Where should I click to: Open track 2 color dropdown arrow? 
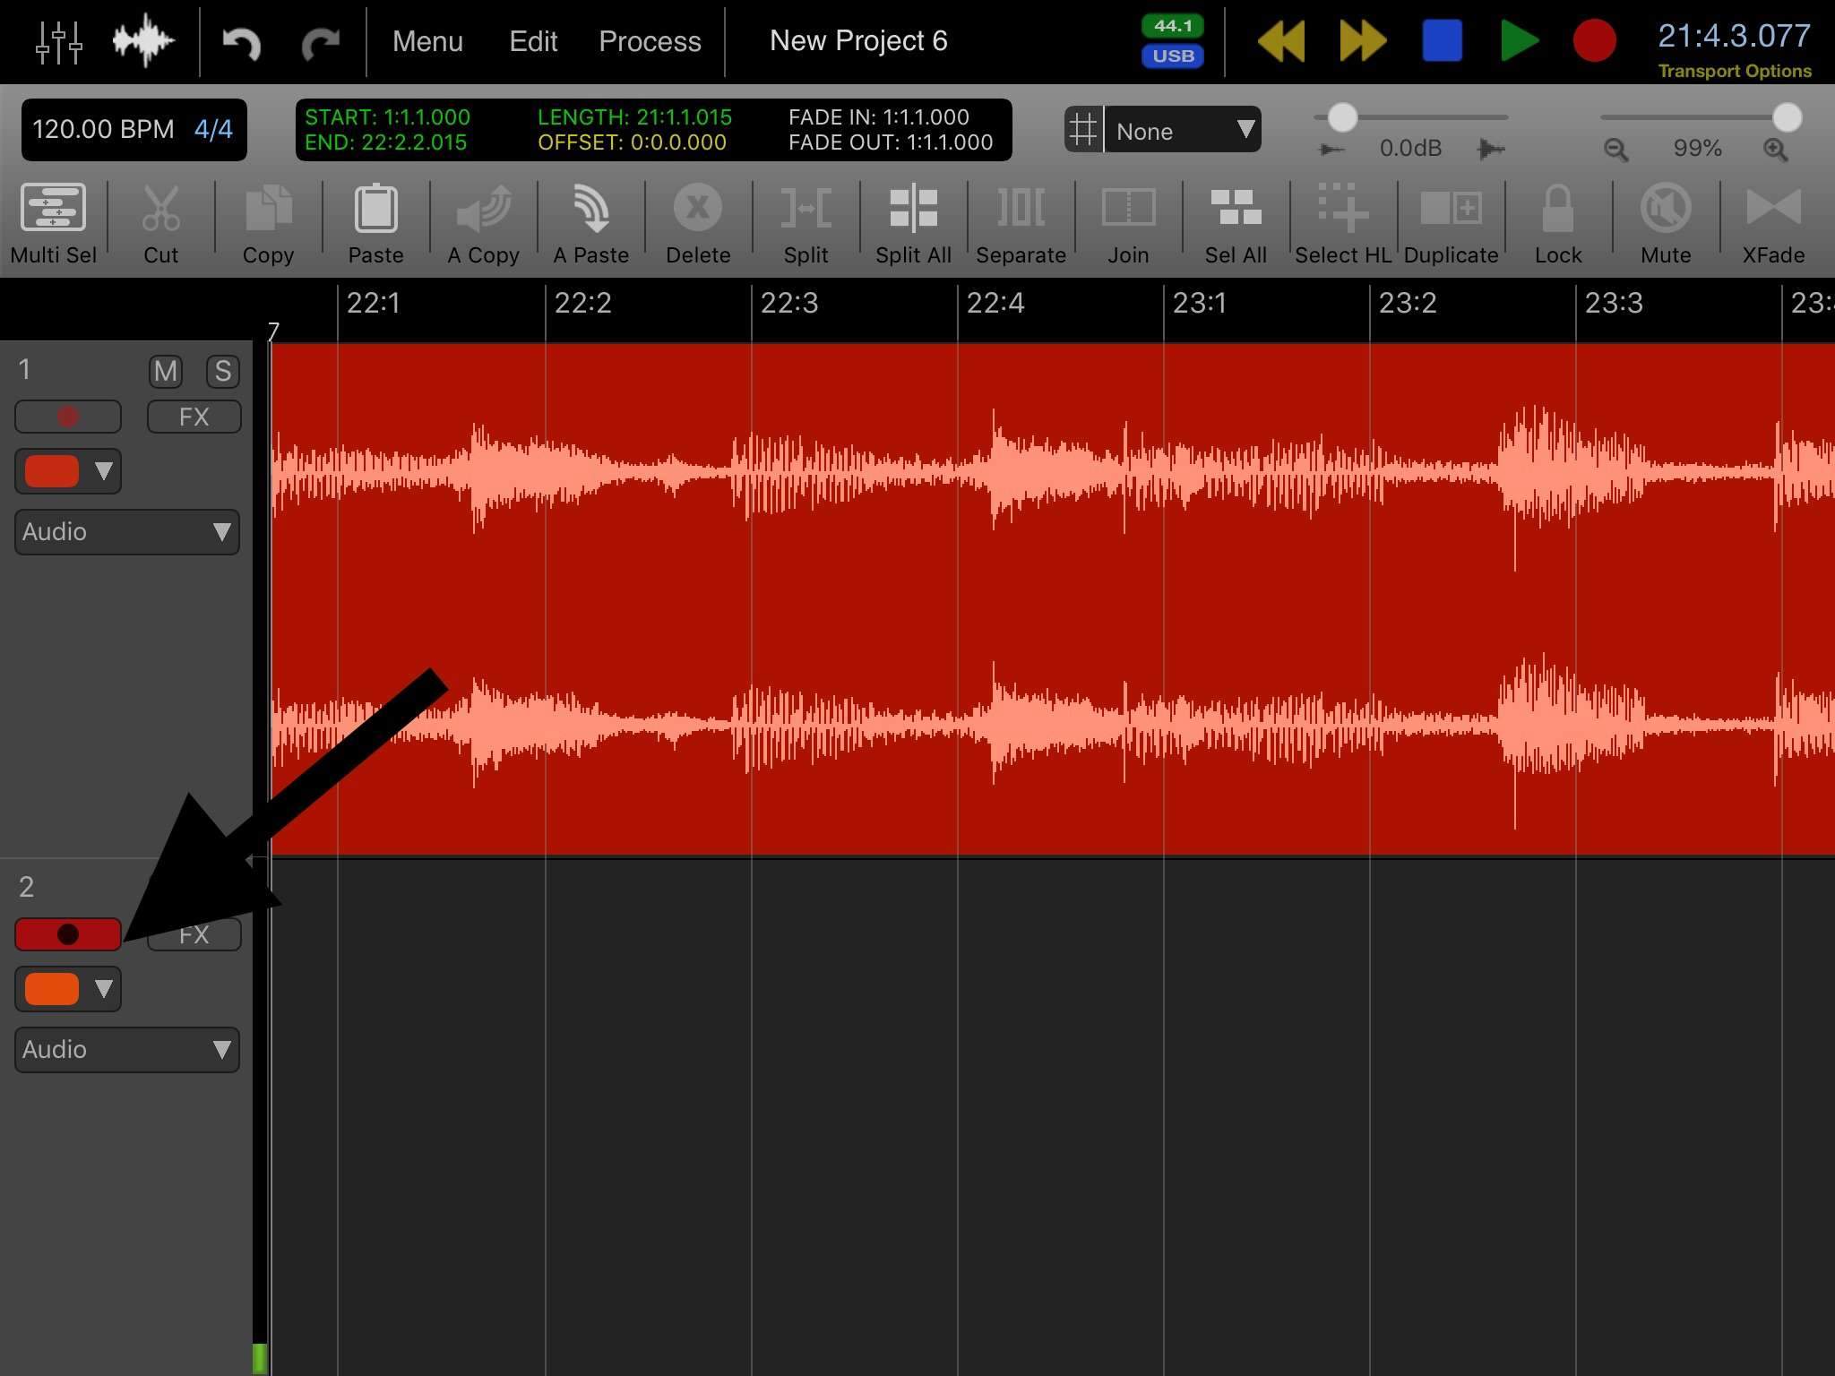pos(104,989)
